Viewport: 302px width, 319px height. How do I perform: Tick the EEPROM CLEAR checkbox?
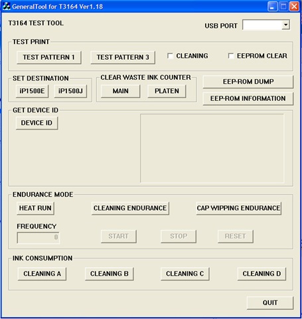(231, 56)
